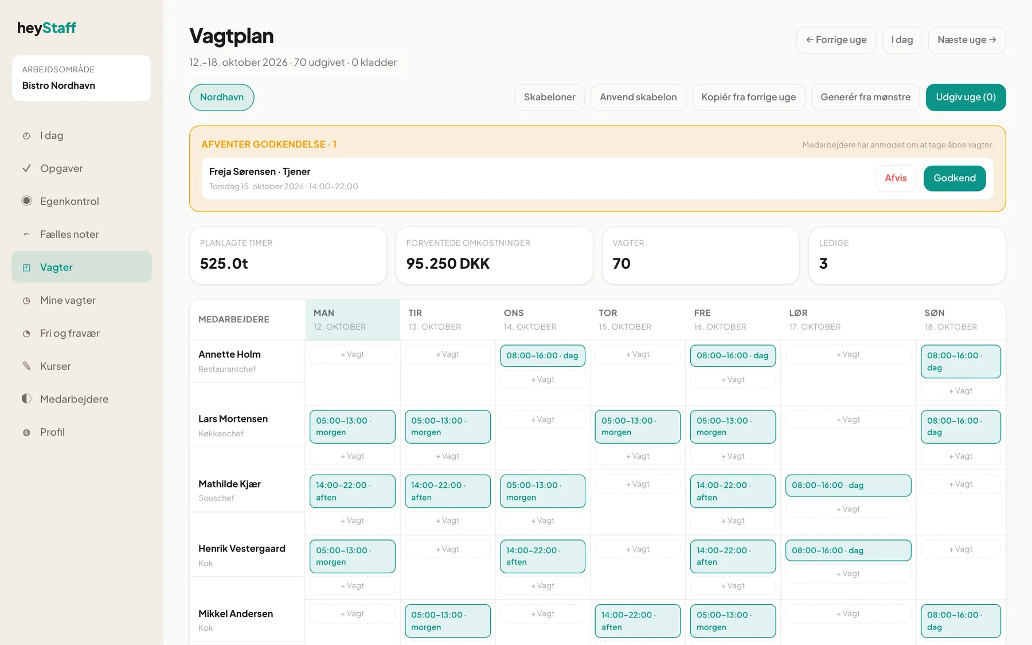Open Mathilde Kjær's Saturday 08:00–16:00 dag shift
This screenshot has height=645, width=1032.
click(848, 486)
